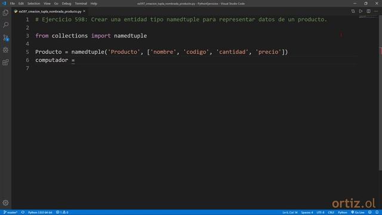The height and width of the screenshot is (215, 382).
Task: Minimize the VS Code window
Action: pyautogui.click(x=355, y=4)
